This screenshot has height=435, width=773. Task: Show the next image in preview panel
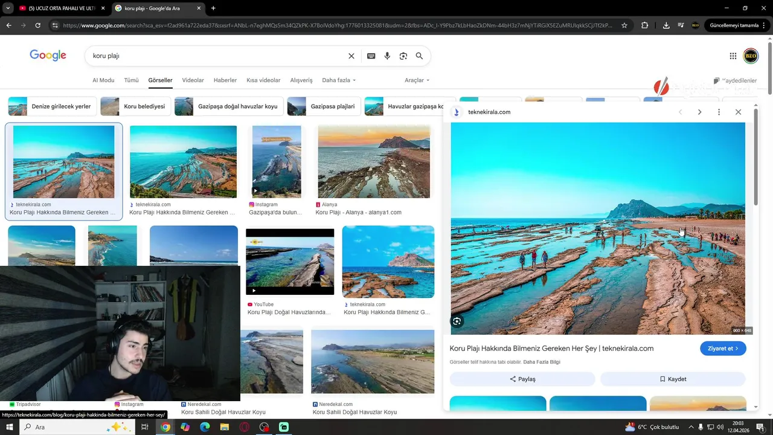[x=699, y=112]
